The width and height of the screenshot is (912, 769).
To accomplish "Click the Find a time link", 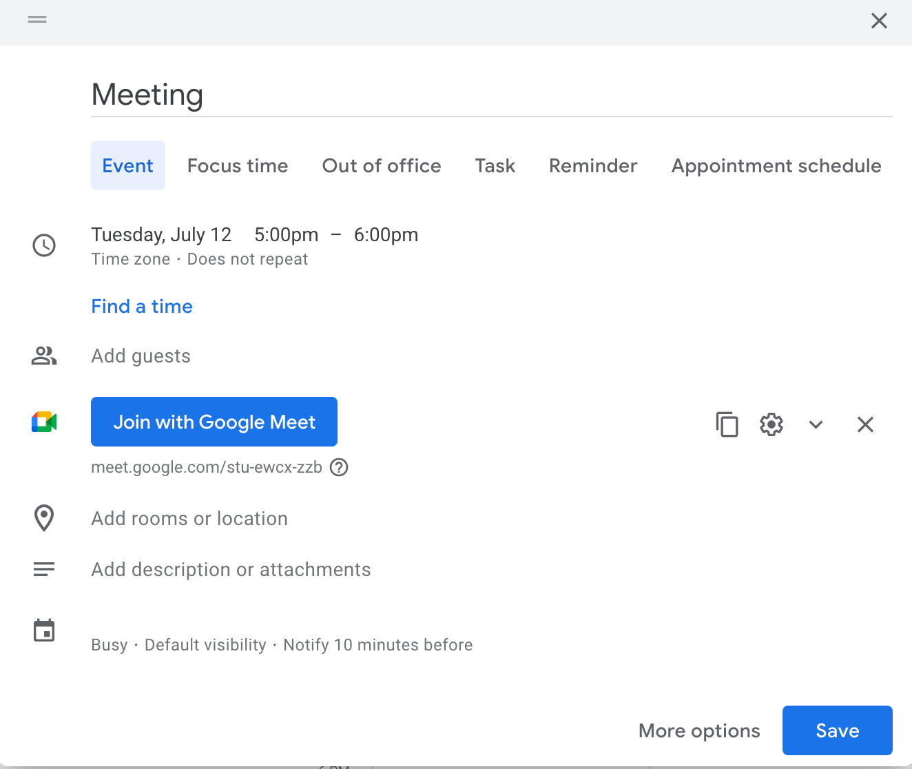I will click(142, 306).
